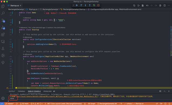The image size is (172, 105).
Task: Click the app.UseWebSockets(webSocketOptions) line
Action: pos(45,73)
